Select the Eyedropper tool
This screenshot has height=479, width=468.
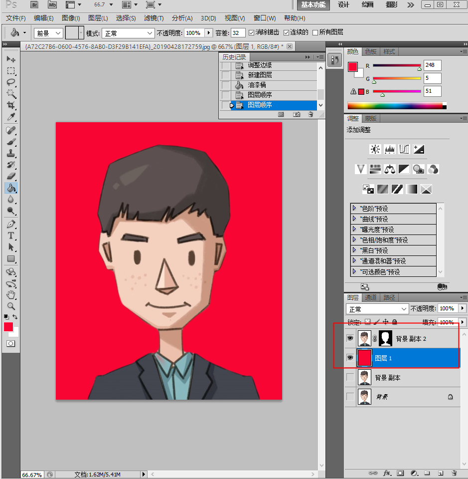(11, 117)
